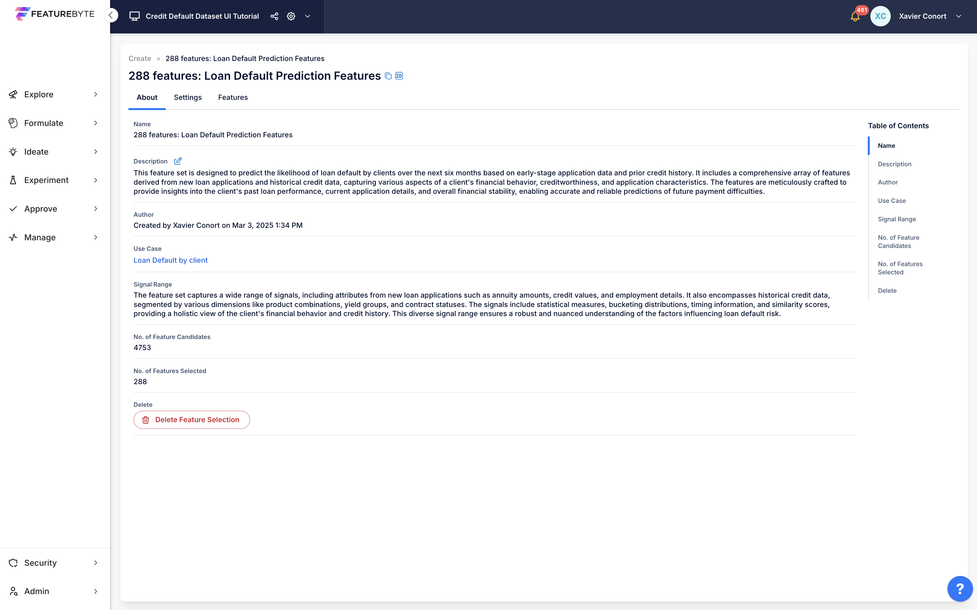Expand the catalog dropdown chevron
The width and height of the screenshot is (977, 610).
click(308, 16)
